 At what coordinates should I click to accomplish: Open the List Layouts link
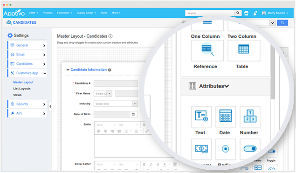point(22,89)
